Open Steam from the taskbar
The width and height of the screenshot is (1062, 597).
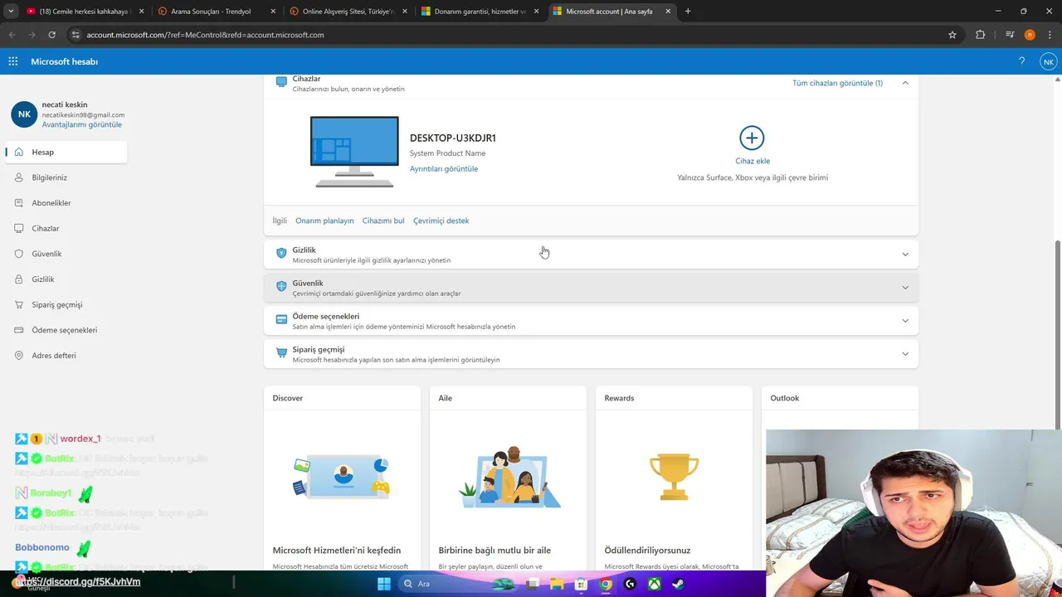point(679,584)
